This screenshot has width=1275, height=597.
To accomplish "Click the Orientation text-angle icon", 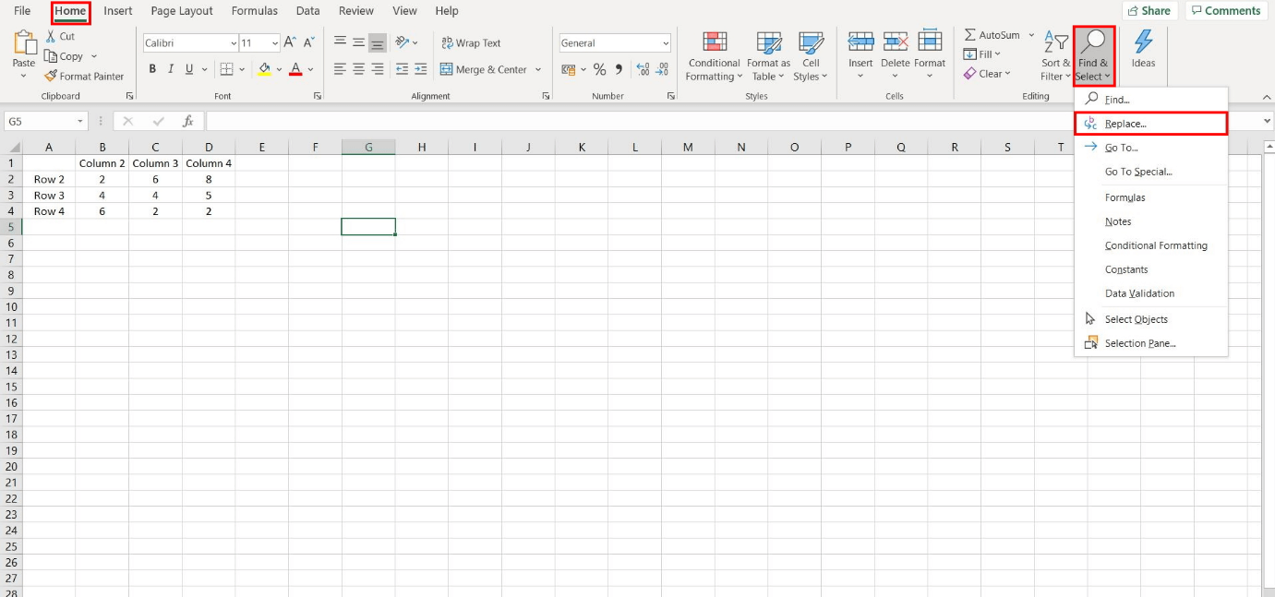I will 403,42.
